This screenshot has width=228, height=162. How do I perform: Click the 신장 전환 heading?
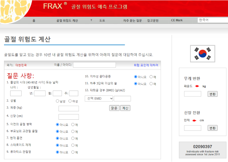[192, 113]
